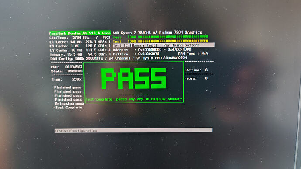
Task: Click the 'Test 13 [Hammer test]' status line
Action: click(x=164, y=45)
